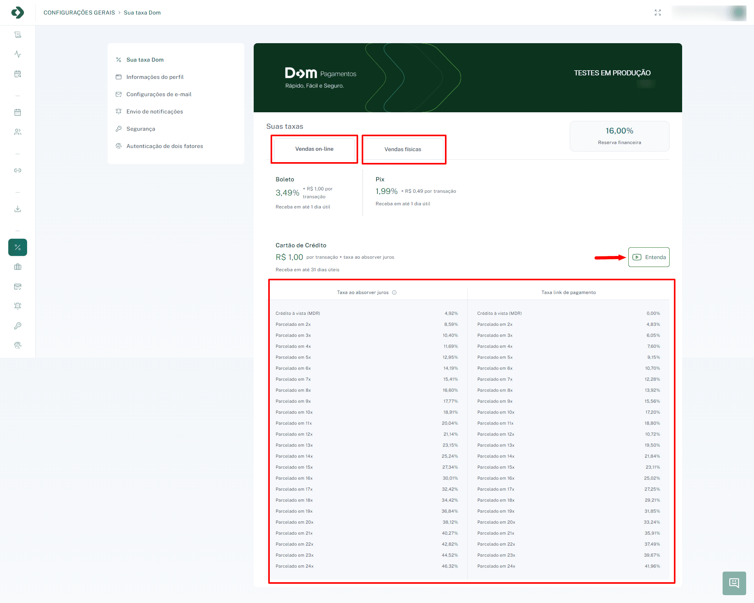
Task: Click the fullscreen expand icon in the top bar
Action: tap(658, 12)
